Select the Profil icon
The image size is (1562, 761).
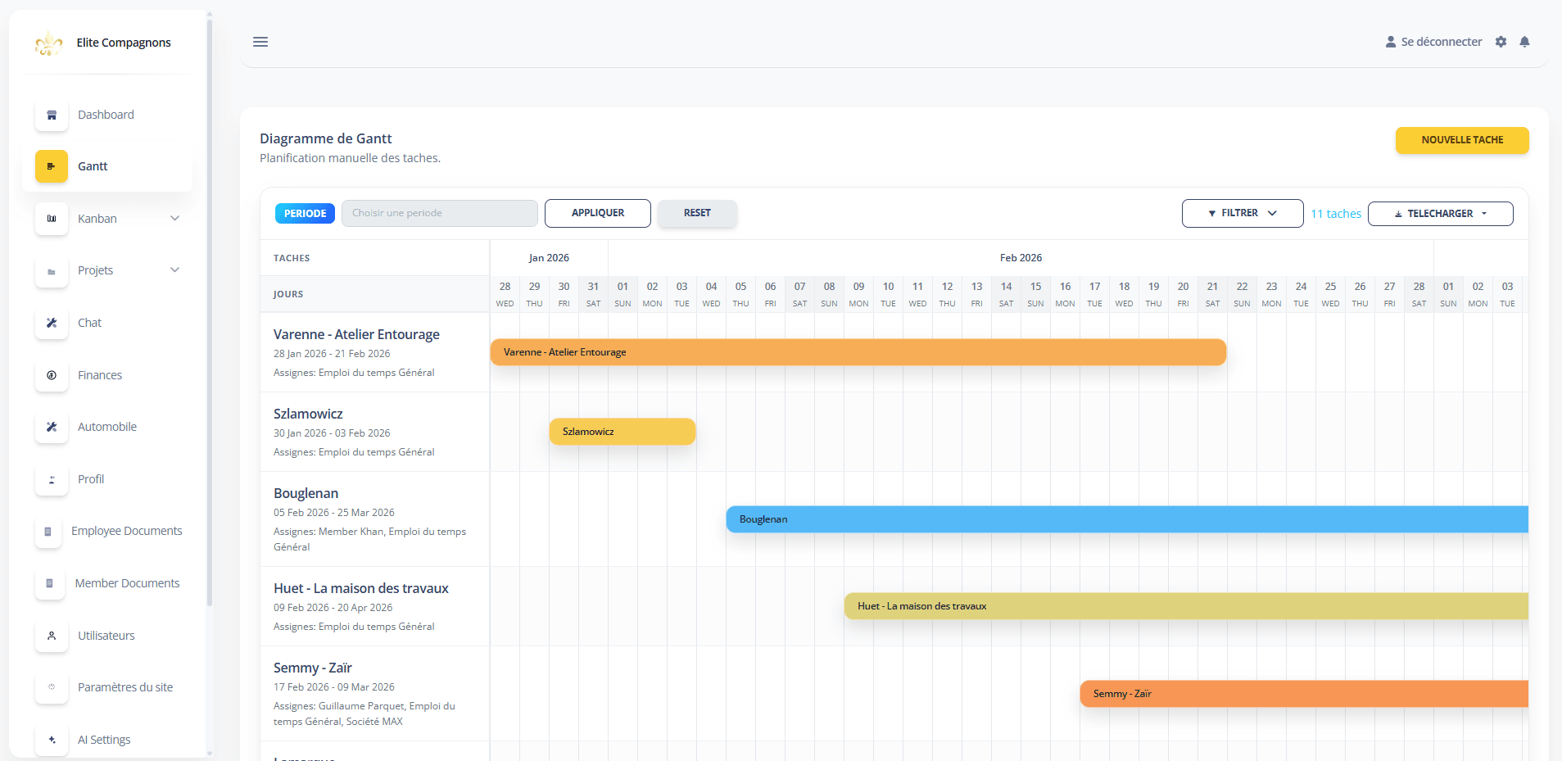(x=52, y=479)
